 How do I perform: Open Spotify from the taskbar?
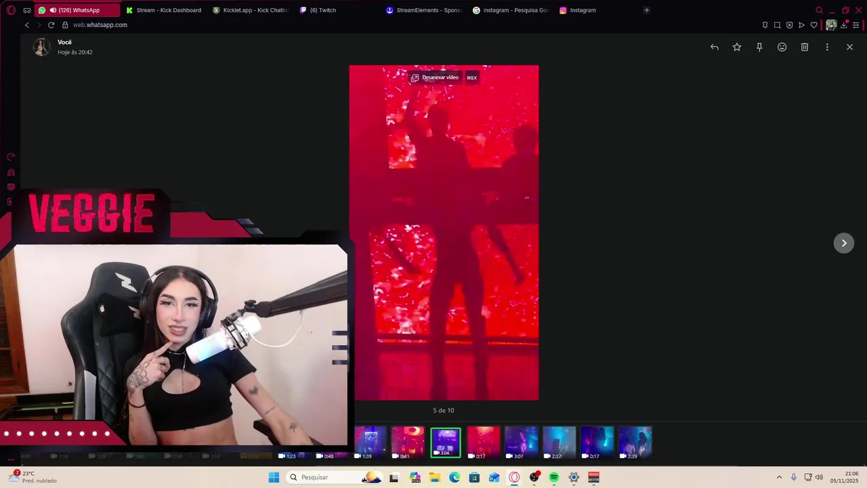pos(554,478)
